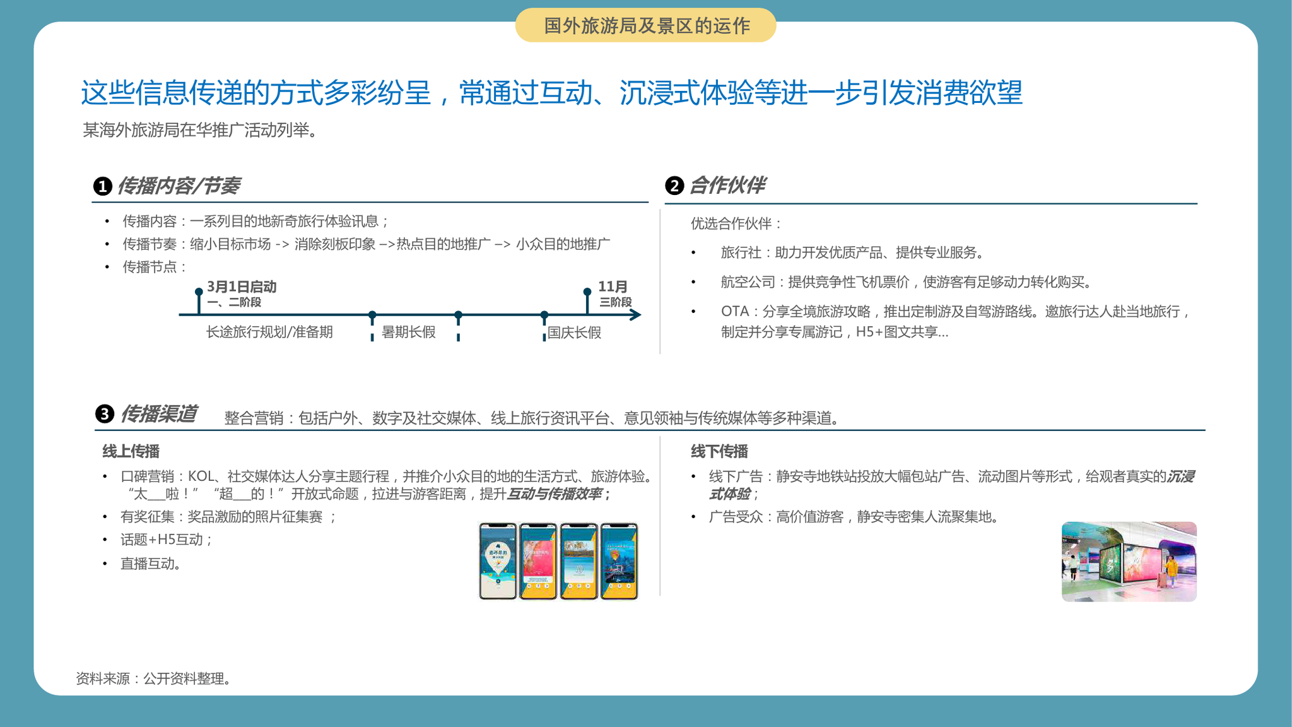This screenshot has width=1292, height=727.
Task: Click the 线上传播 subheading
Action: pyautogui.click(x=131, y=451)
